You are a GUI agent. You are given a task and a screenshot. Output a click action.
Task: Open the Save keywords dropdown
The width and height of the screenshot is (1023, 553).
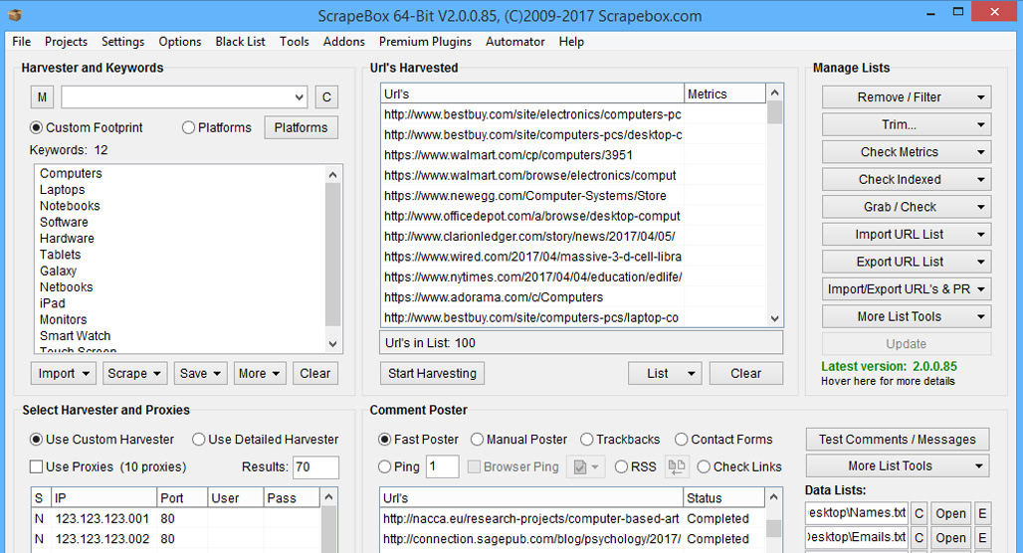pyautogui.click(x=200, y=374)
